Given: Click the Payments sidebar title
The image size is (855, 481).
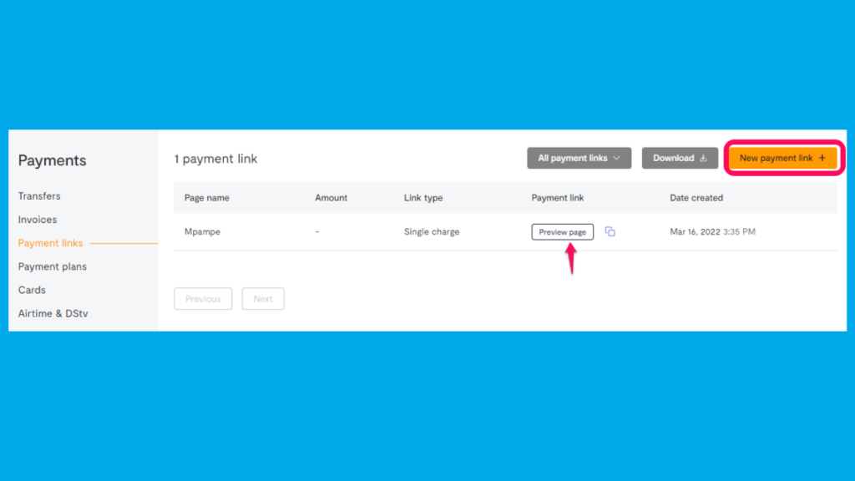Looking at the screenshot, I should pyautogui.click(x=52, y=160).
